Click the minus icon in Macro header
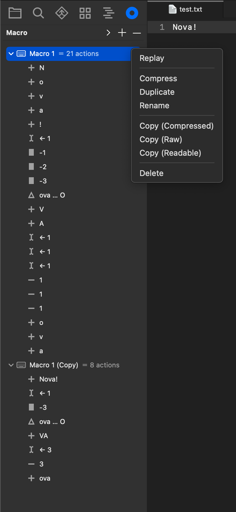Image resolution: width=236 pixels, height=512 pixels. click(x=137, y=33)
